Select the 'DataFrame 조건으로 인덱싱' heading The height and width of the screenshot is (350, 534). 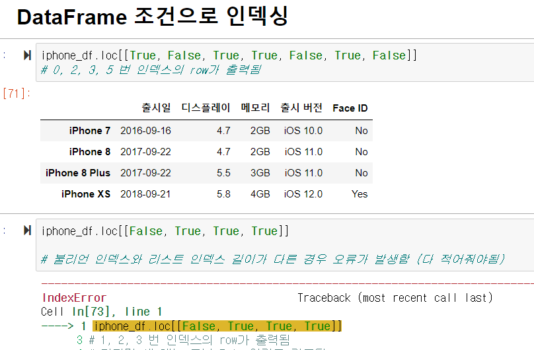tap(153, 17)
